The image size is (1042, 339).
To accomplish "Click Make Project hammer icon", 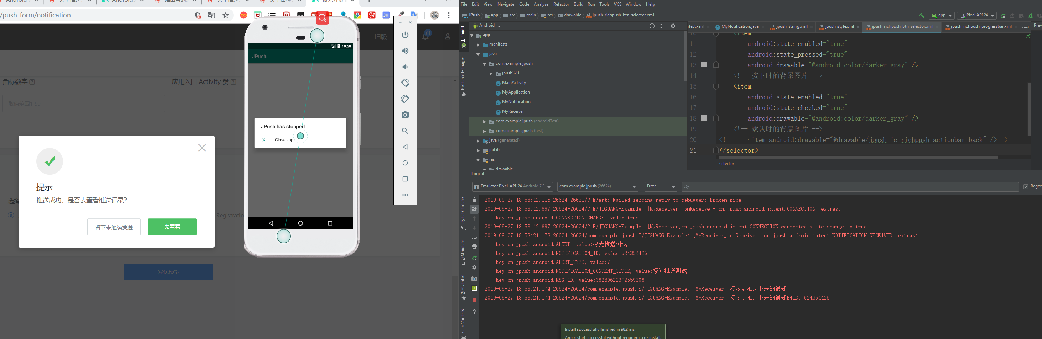I will click(x=922, y=15).
